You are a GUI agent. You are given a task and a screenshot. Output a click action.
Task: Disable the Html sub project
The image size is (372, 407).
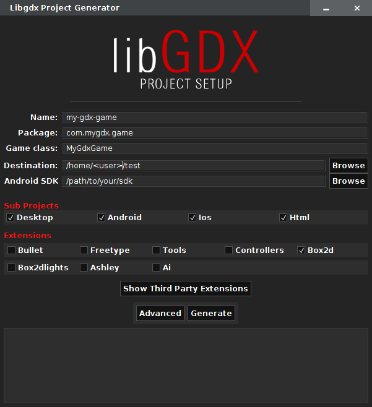tap(283, 218)
